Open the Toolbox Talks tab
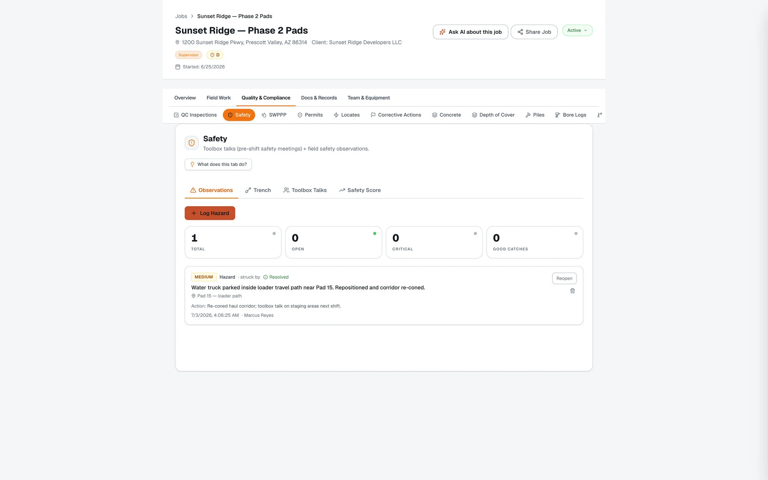 (305, 190)
